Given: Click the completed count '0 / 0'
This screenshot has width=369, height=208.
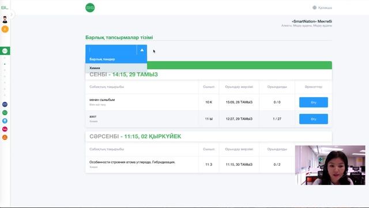Looking at the screenshot, I should [277, 102].
